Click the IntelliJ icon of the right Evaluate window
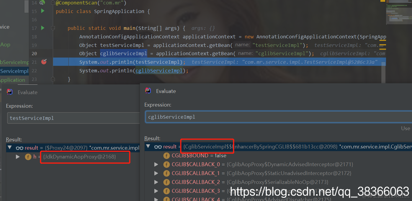The width and height of the screenshot is (412, 201). point(148,91)
